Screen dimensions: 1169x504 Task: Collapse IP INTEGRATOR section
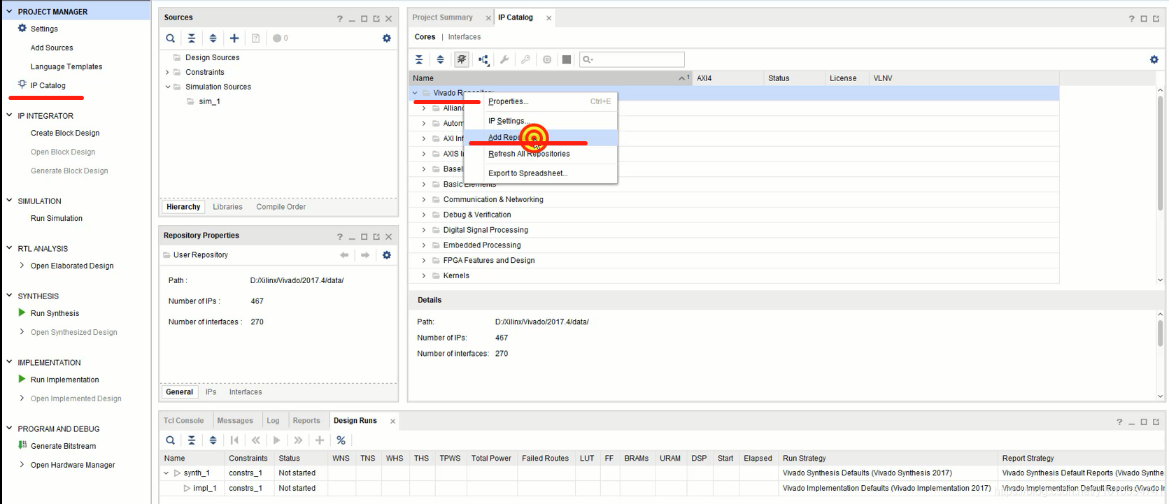pos(9,115)
